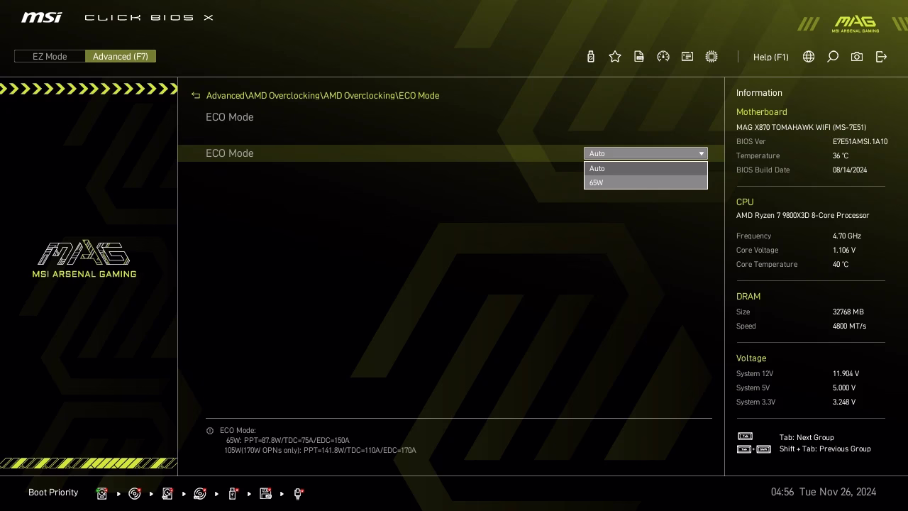Viewport: 908px width, 511px height.
Task: Take a screenshot with the camera icon
Action: pos(857,57)
